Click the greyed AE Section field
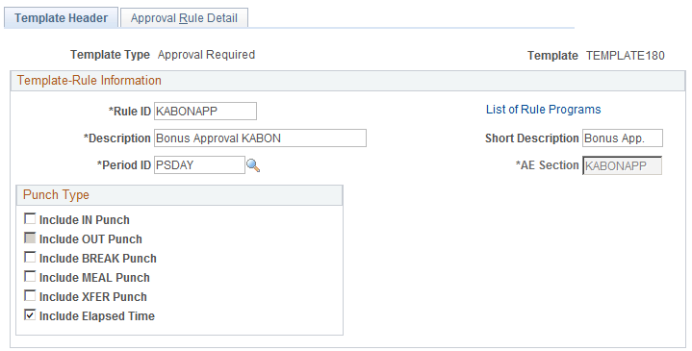692x351 pixels. [623, 165]
